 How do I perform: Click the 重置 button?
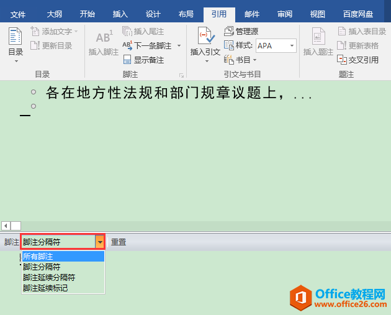pos(119,242)
